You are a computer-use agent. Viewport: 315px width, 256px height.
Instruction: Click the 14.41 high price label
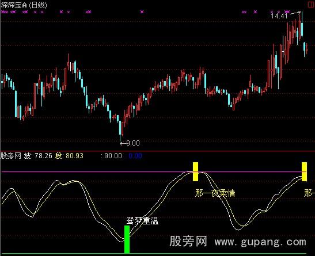(x=279, y=16)
